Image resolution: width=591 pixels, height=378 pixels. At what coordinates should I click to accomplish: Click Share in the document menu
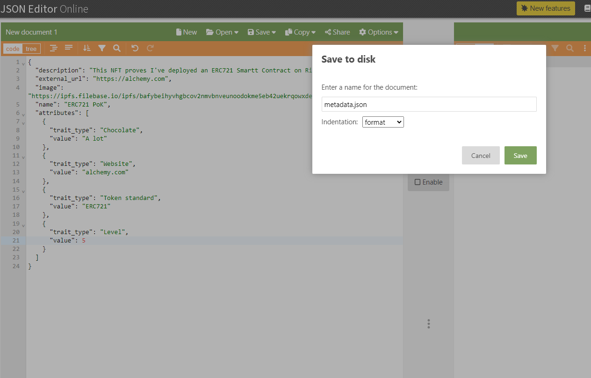coord(337,32)
